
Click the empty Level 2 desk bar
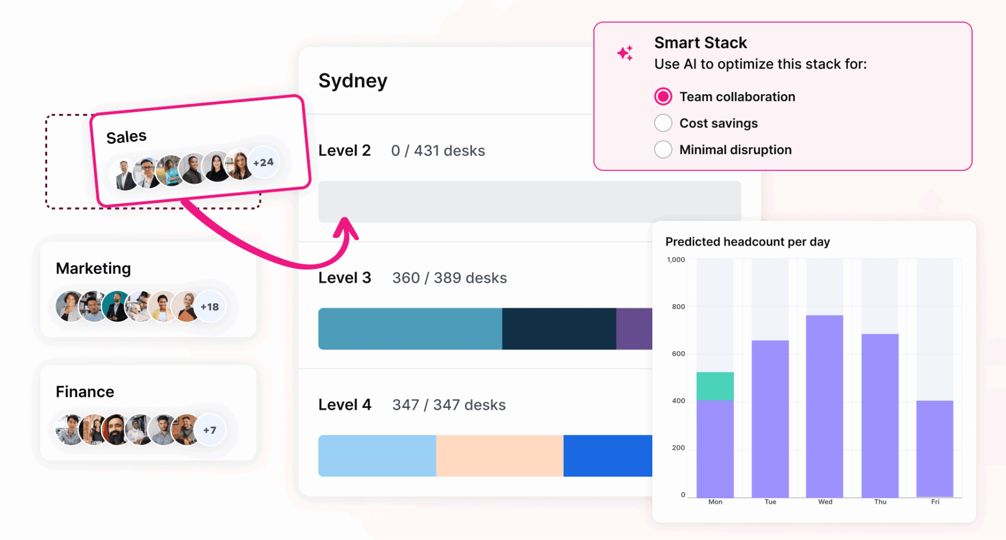529,202
